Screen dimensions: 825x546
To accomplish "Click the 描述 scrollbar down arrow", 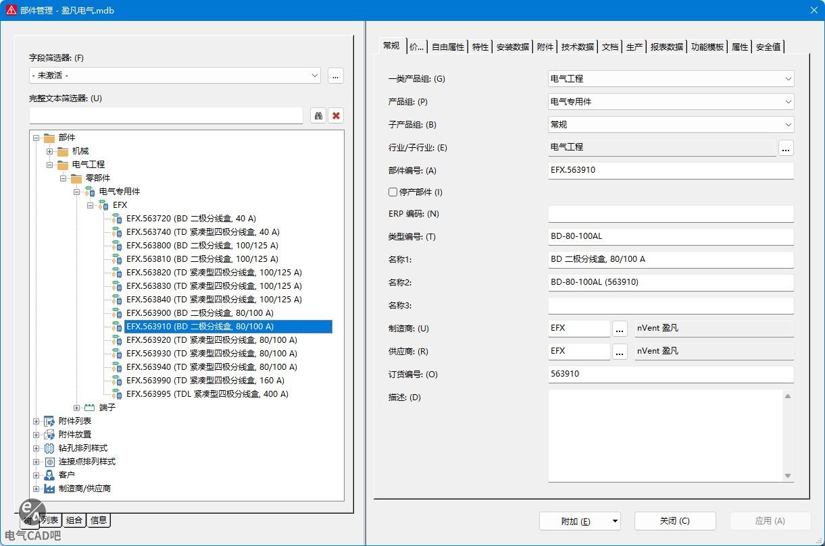I will [787, 476].
